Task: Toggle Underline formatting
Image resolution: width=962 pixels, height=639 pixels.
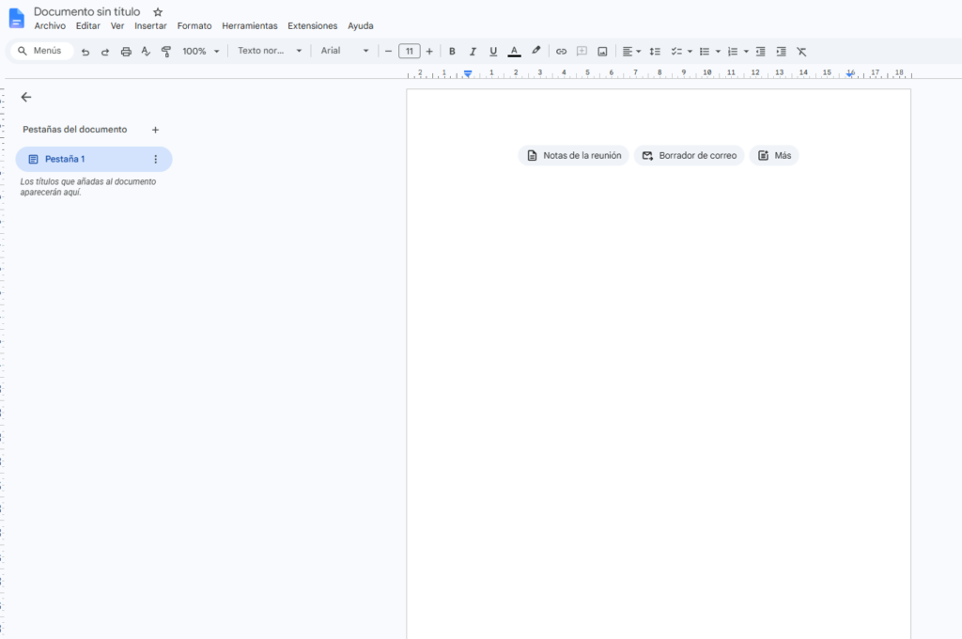Action: point(493,52)
